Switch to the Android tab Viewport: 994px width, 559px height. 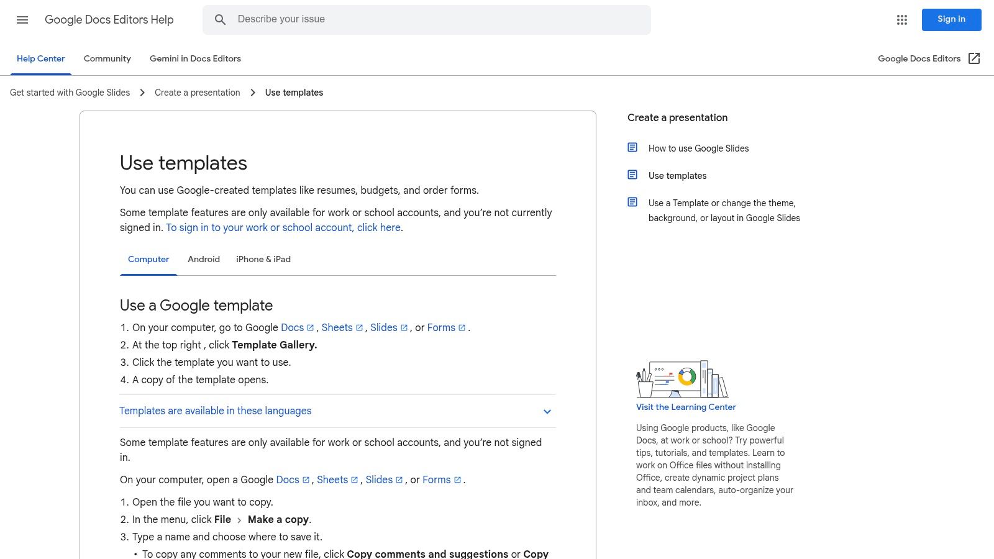[x=204, y=260]
